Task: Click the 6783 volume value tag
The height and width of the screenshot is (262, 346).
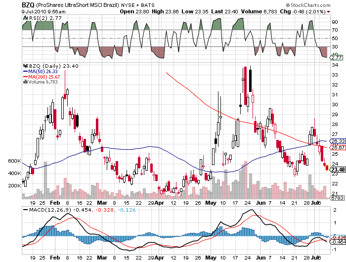Action: pyautogui.click(x=337, y=198)
